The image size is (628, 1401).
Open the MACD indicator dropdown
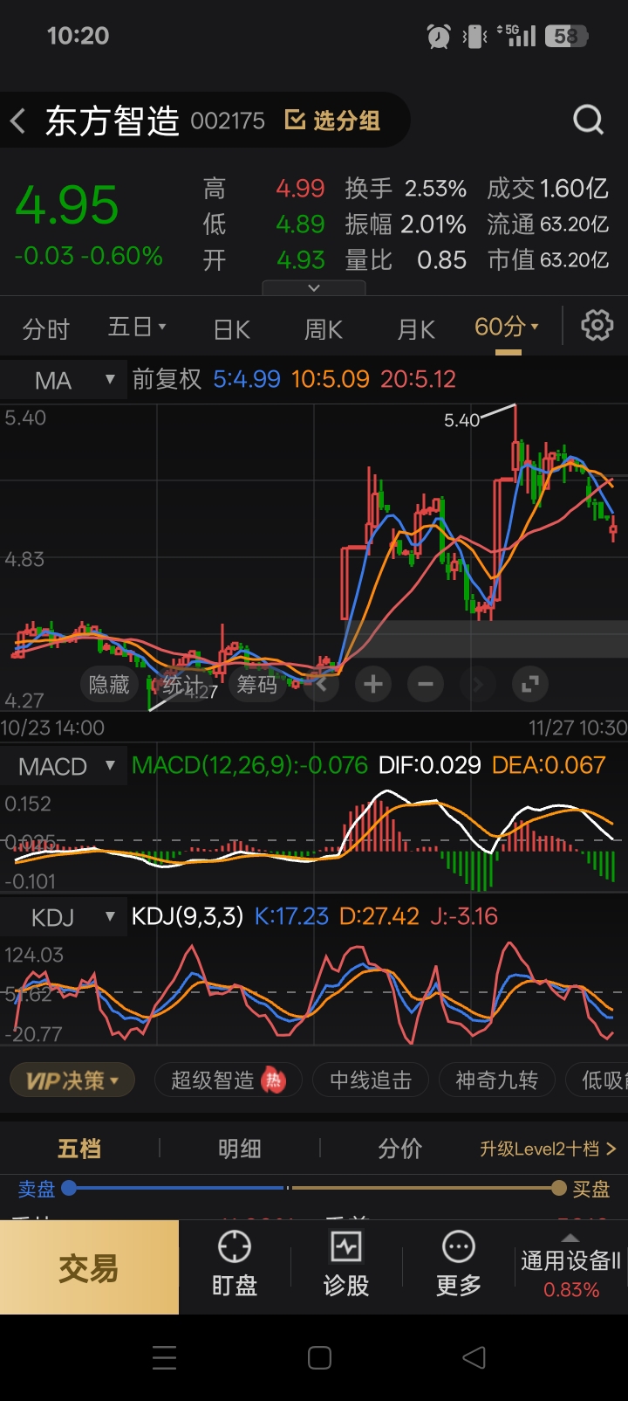point(64,766)
